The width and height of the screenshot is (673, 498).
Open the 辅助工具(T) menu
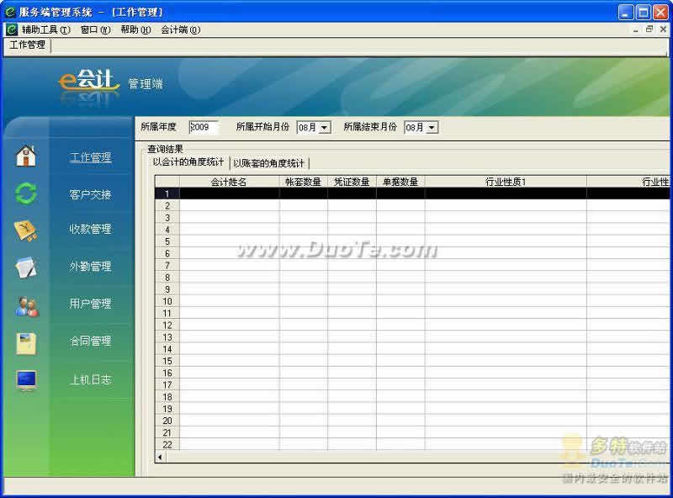pyautogui.click(x=46, y=29)
